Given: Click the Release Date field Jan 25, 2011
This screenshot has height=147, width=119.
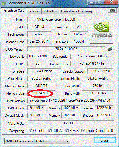Looking at the screenshot, I should (x=39, y=41).
